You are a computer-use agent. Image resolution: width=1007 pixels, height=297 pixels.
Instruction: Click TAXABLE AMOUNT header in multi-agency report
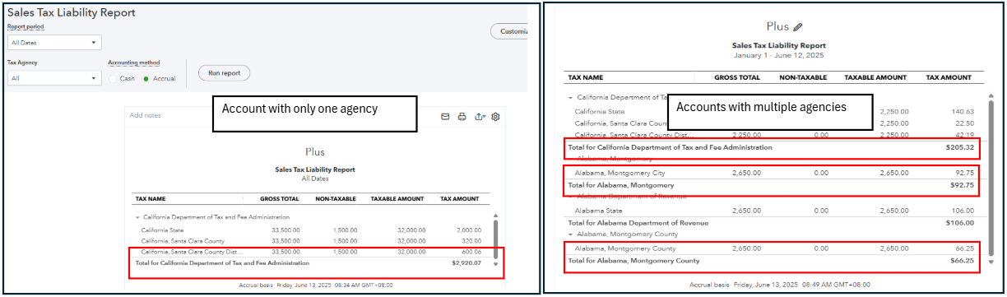click(875, 77)
